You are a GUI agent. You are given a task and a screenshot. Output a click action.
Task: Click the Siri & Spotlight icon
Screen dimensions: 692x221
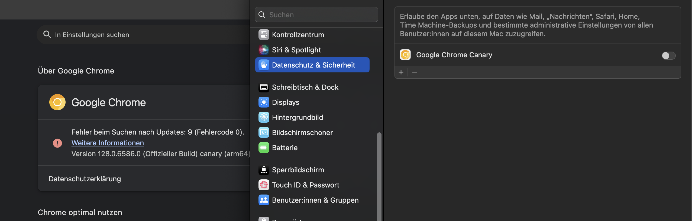(264, 50)
